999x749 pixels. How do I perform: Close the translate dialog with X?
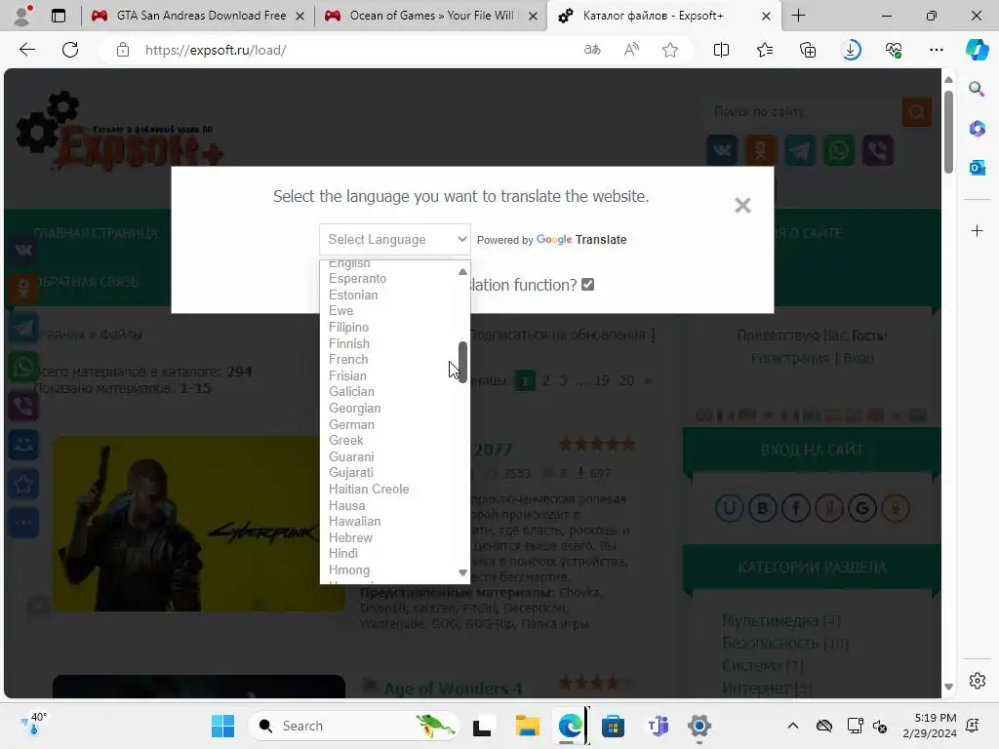coord(742,205)
